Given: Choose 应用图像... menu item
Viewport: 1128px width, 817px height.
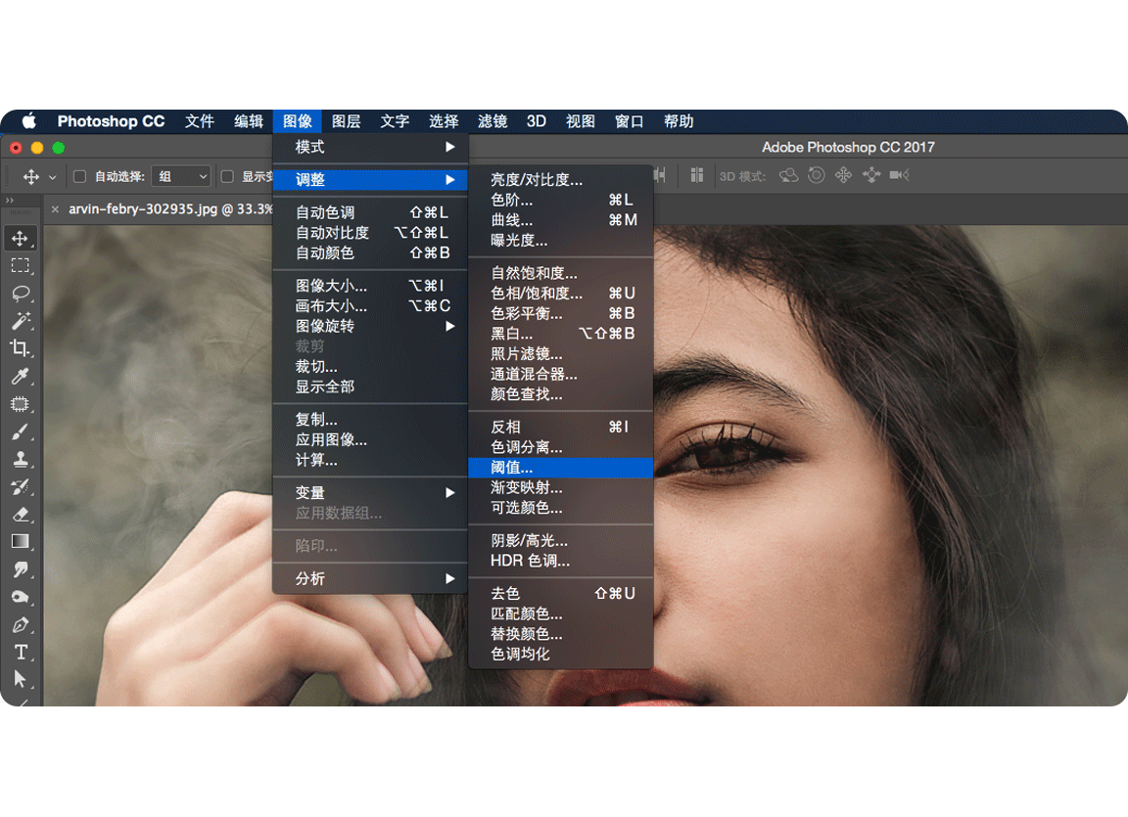Looking at the screenshot, I should click(370, 439).
